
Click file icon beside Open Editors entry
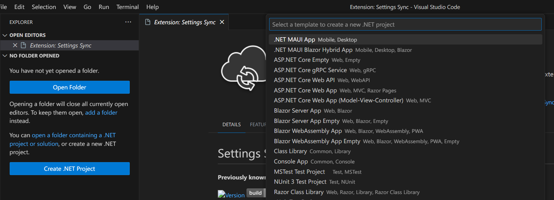coord(23,45)
